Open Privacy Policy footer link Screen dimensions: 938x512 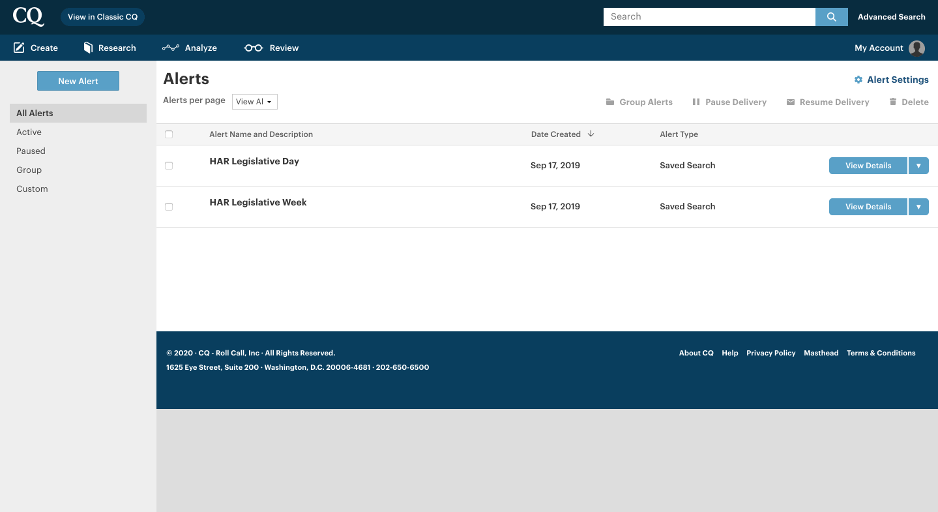[771, 353]
